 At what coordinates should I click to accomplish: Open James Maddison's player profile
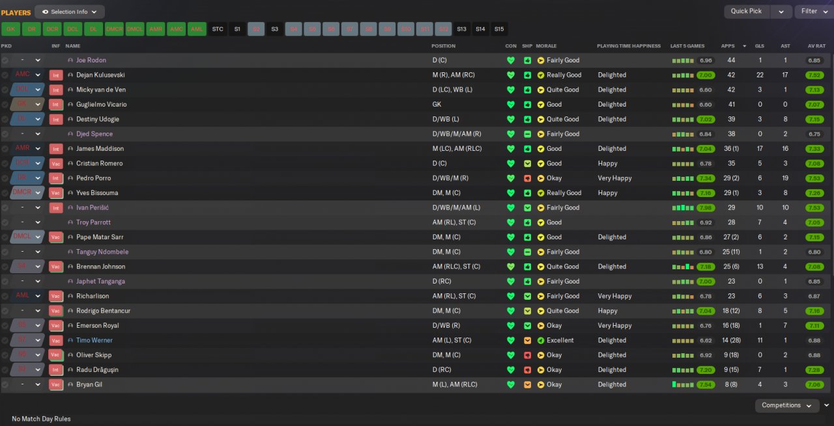(100, 149)
